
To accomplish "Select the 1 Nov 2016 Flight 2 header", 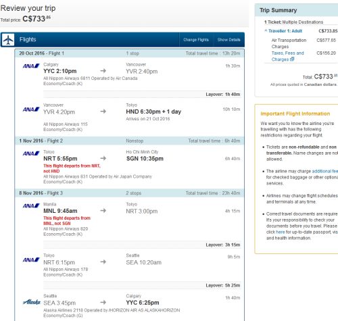I will [x=129, y=141].
